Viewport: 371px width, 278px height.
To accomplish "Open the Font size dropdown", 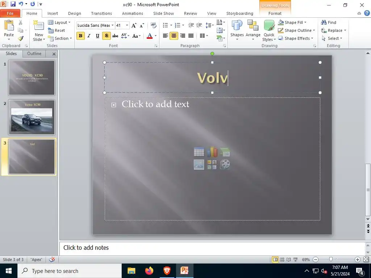I will point(127,25).
